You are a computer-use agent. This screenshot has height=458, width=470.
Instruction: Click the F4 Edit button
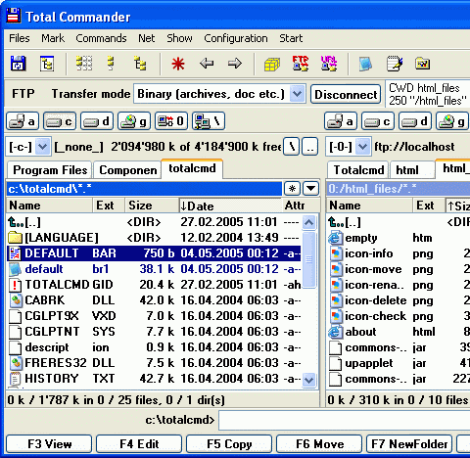139,443
